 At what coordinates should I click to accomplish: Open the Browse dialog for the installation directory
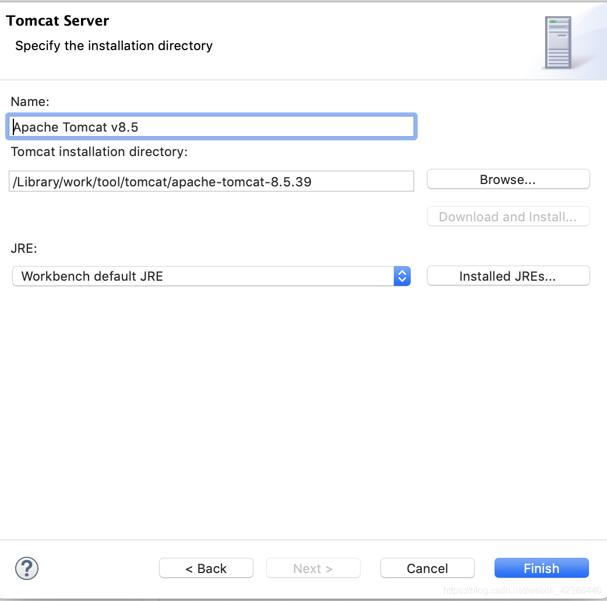[x=507, y=179]
